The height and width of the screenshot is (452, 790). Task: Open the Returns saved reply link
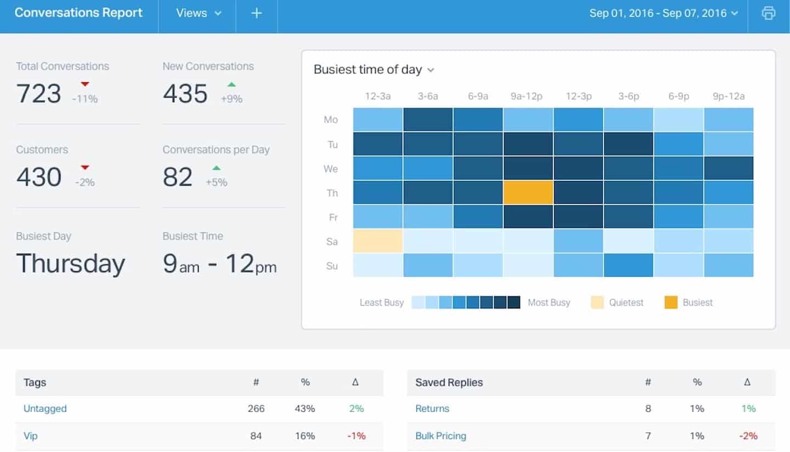[432, 409]
